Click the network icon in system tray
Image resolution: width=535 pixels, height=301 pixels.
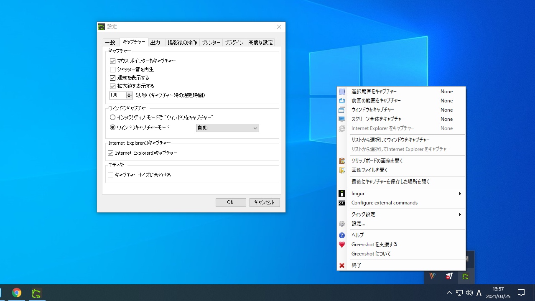[459, 293]
